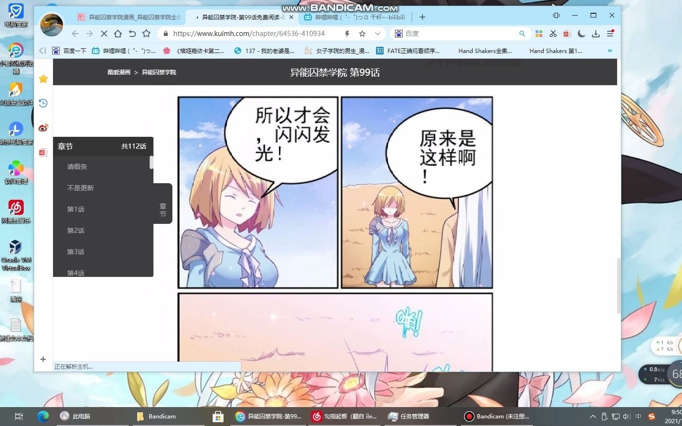Click the chapter list scrollbar thumb
The width and height of the screenshot is (682, 426).
click(152, 162)
